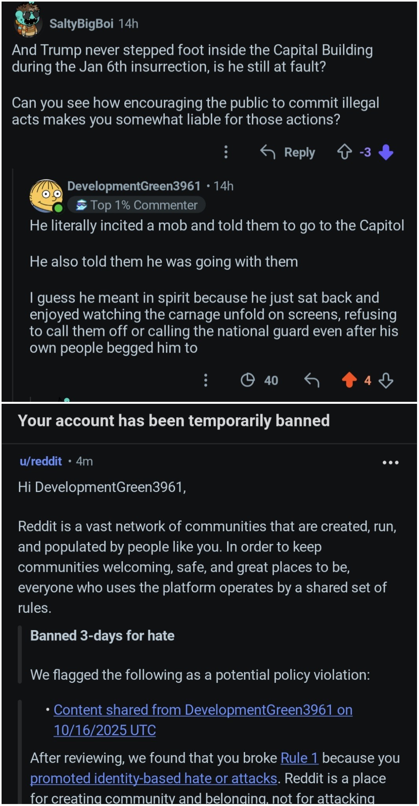The width and height of the screenshot is (419, 806).
Task: Click reply arrow under DevelopmentGreen3961's comment
Action: tap(312, 380)
